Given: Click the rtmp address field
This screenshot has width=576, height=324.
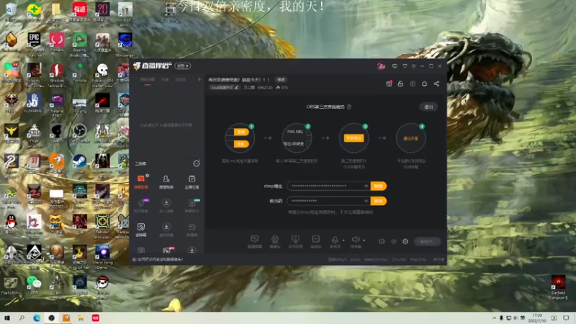Looking at the screenshot, I should tap(328, 186).
